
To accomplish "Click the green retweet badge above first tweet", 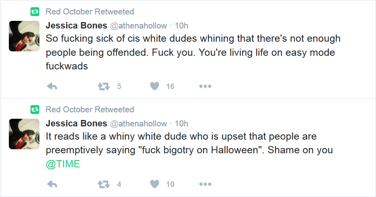I will click(35, 12).
